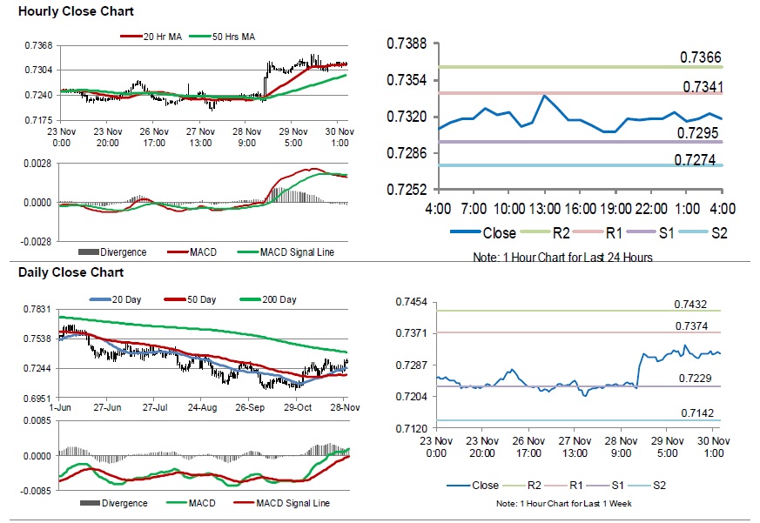Image resolution: width=760 pixels, height=523 pixels.
Task: Click the 29-Oct date on daily axis
Action: (x=298, y=407)
